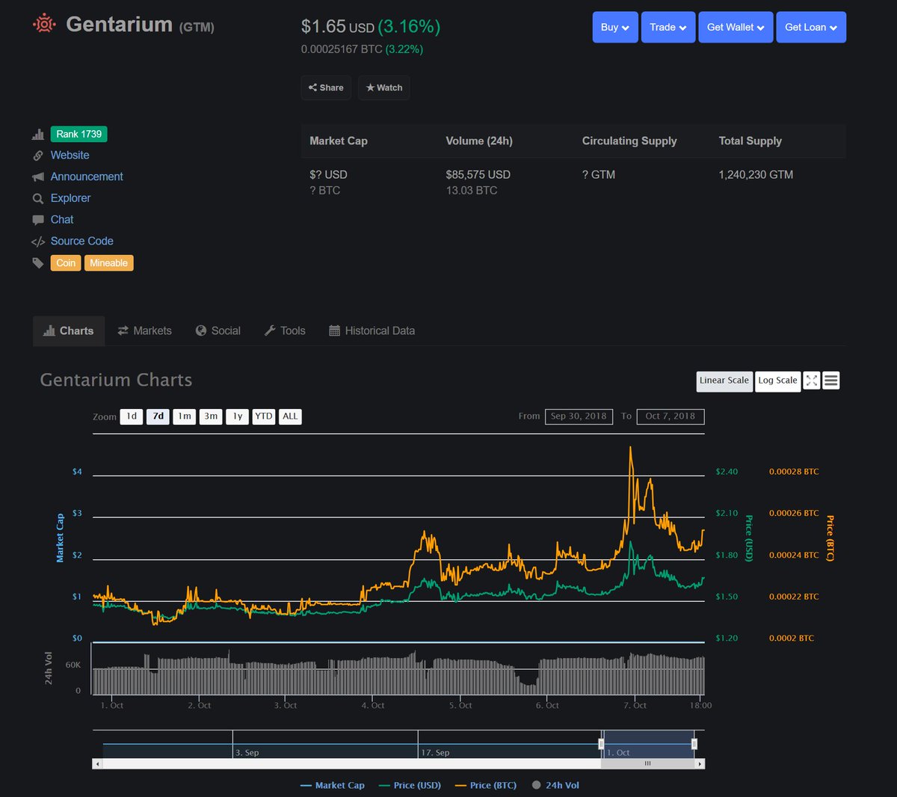Open the Social tab
Screen dimensions: 897x797
pyautogui.click(x=218, y=330)
